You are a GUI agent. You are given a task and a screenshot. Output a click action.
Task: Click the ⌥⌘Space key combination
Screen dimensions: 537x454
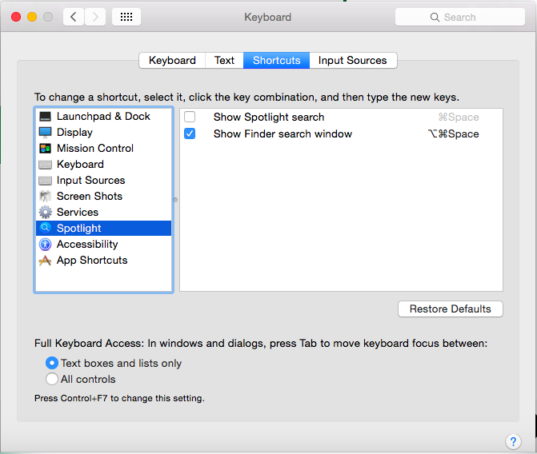(453, 133)
